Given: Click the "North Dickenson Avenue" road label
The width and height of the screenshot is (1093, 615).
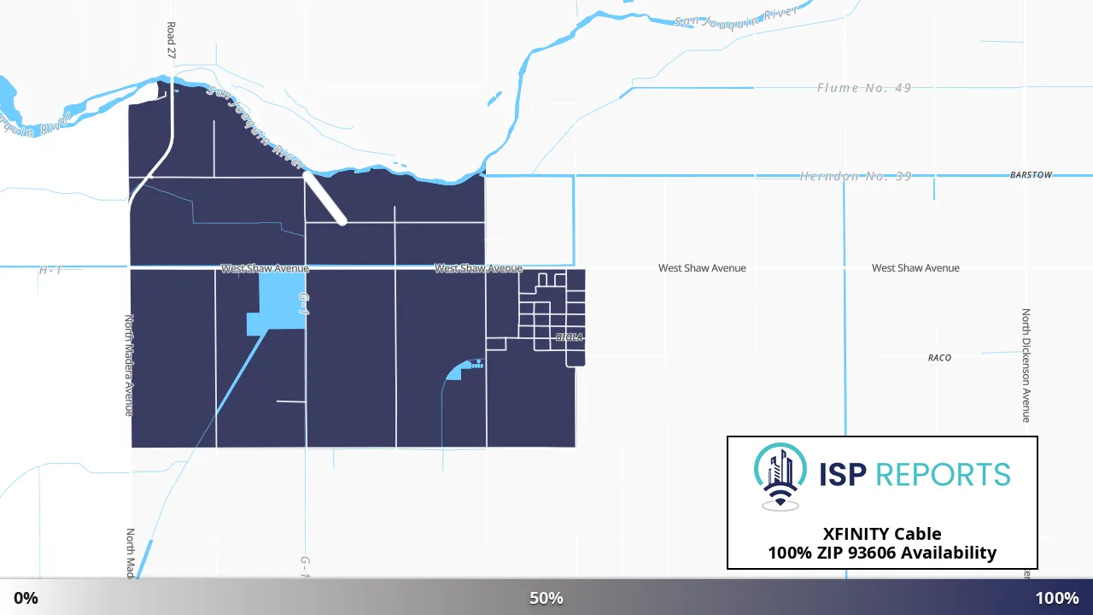Looking at the screenshot, I should (x=1026, y=366).
